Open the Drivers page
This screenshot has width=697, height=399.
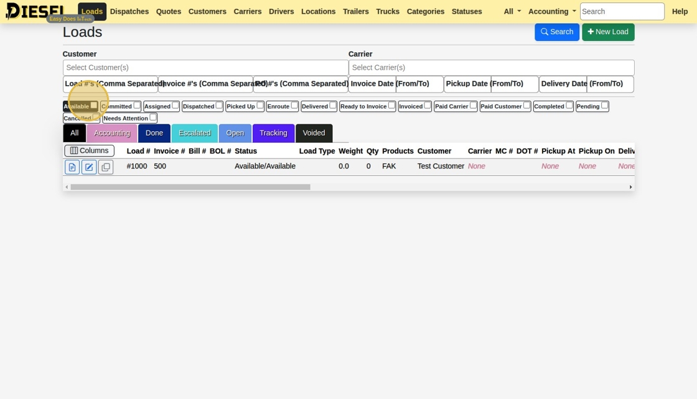click(281, 12)
